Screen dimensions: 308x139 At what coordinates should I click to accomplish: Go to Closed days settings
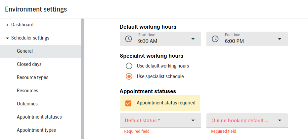[x=29, y=64]
